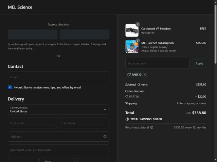This screenshot has width=217, height=162.
Task: Focus the Discount code field
Action: click(157, 63)
